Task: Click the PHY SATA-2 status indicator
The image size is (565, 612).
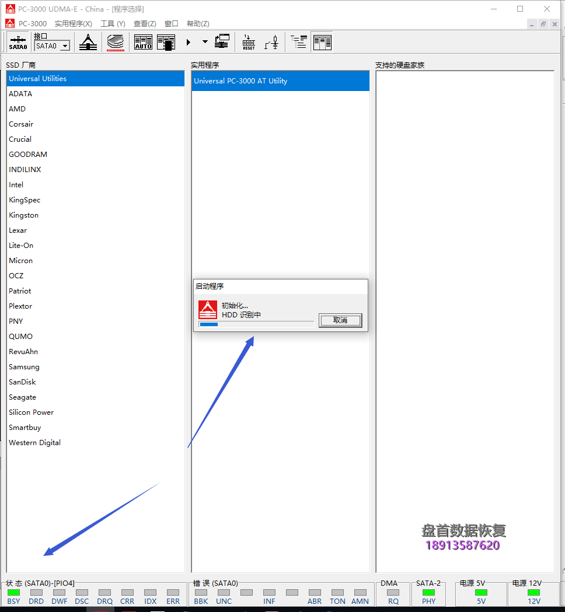Action: tap(428, 593)
